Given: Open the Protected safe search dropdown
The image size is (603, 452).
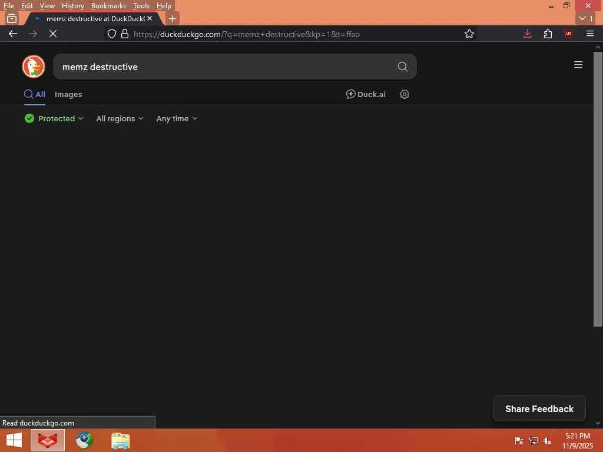Looking at the screenshot, I should pyautogui.click(x=54, y=118).
